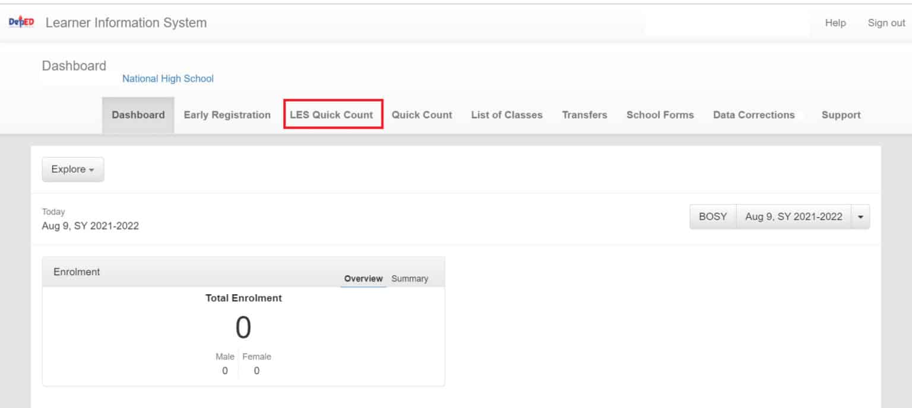Viewport: 912px width, 408px height.
Task: Switch to LES Quick Count tab
Action: click(332, 115)
